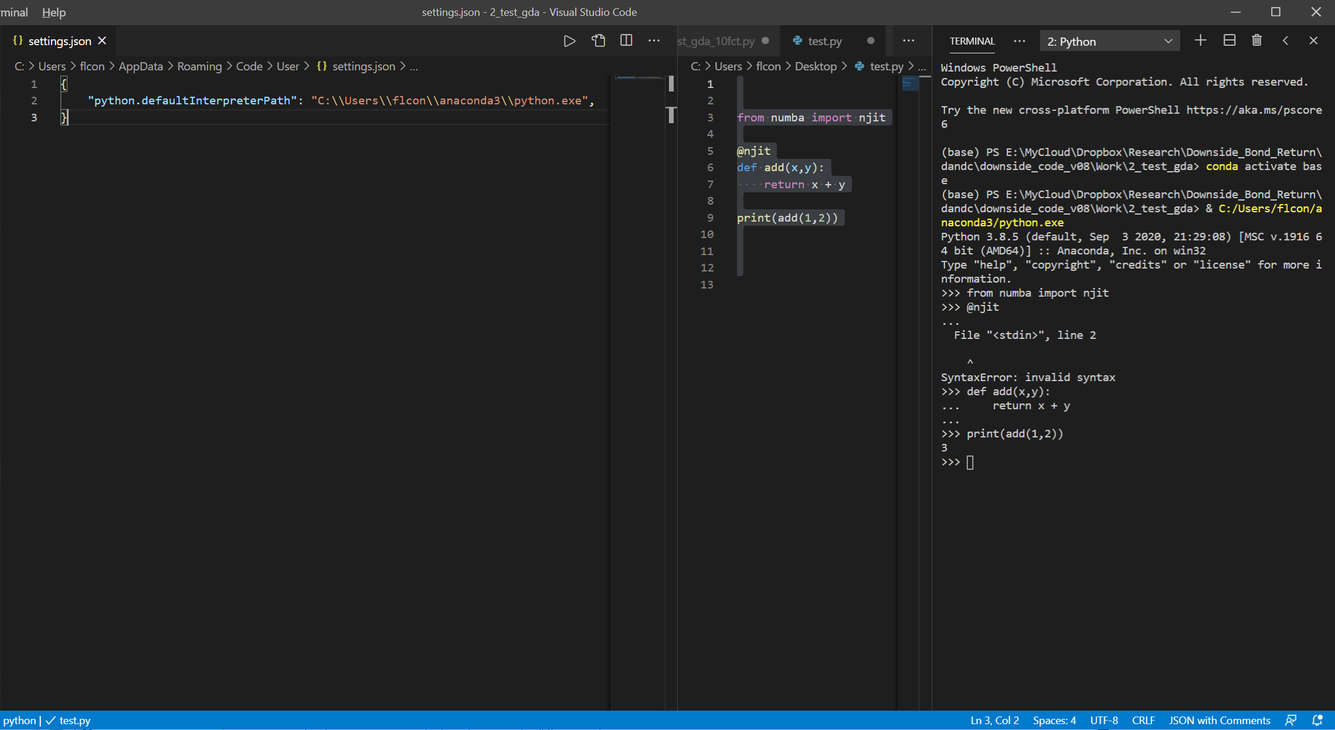
Task: Switch to the test.py tab
Action: point(824,41)
